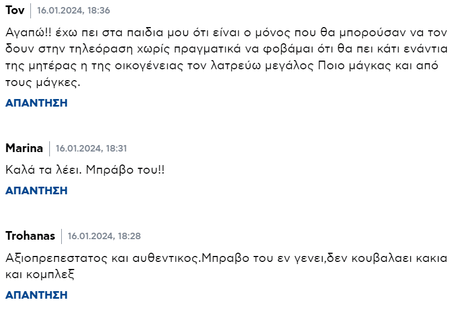
Task: Reply to Trohanas's comment via ΑΠΑΝΤΗΣΗ
Action: click(36, 295)
